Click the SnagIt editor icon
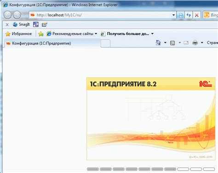The image size is (218, 173). (x=45, y=24)
